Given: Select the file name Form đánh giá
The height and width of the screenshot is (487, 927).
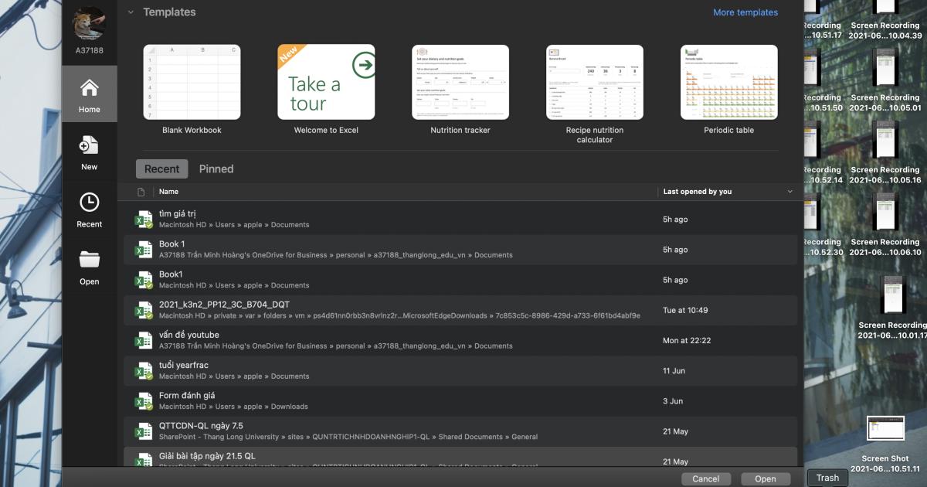Looking at the screenshot, I should point(187,395).
